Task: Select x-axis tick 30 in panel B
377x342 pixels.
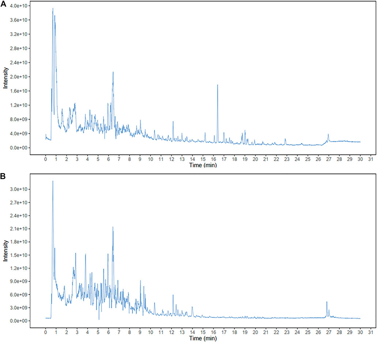Action: click(x=360, y=332)
